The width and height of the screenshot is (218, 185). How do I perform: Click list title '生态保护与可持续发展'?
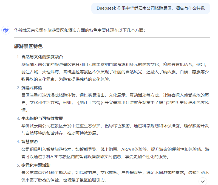coord(42,118)
